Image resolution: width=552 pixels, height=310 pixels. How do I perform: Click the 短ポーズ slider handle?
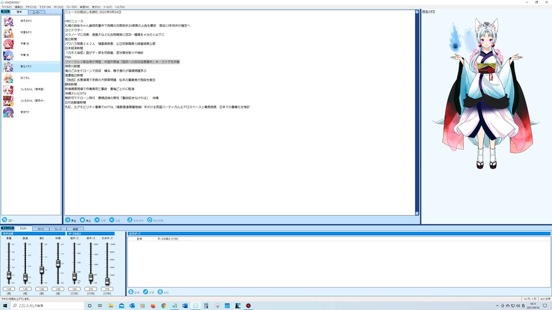(74, 277)
